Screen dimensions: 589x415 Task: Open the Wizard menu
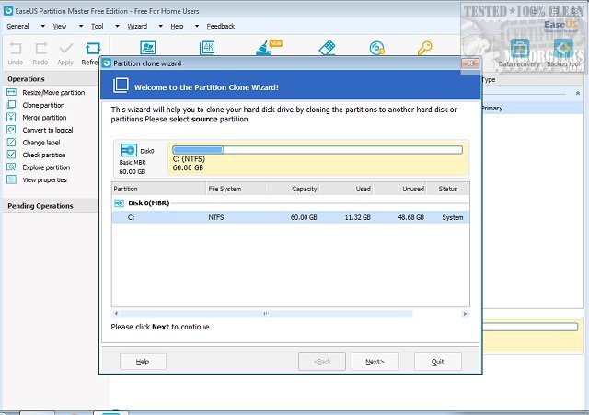click(137, 27)
